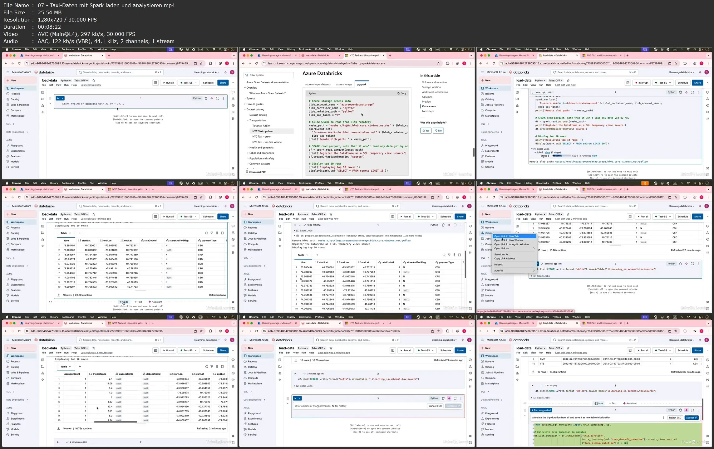
Task: Open focus-mode icon in the Run suggested cell
Action: coord(692,410)
